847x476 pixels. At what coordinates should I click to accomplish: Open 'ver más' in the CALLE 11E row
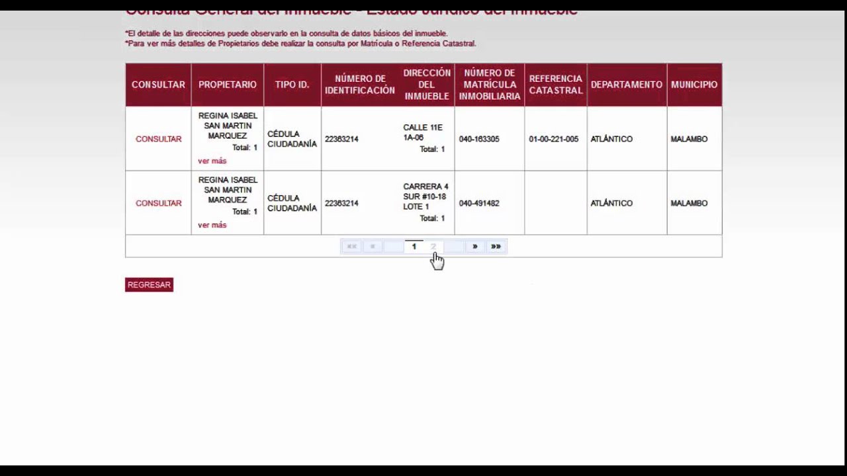pos(212,161)
